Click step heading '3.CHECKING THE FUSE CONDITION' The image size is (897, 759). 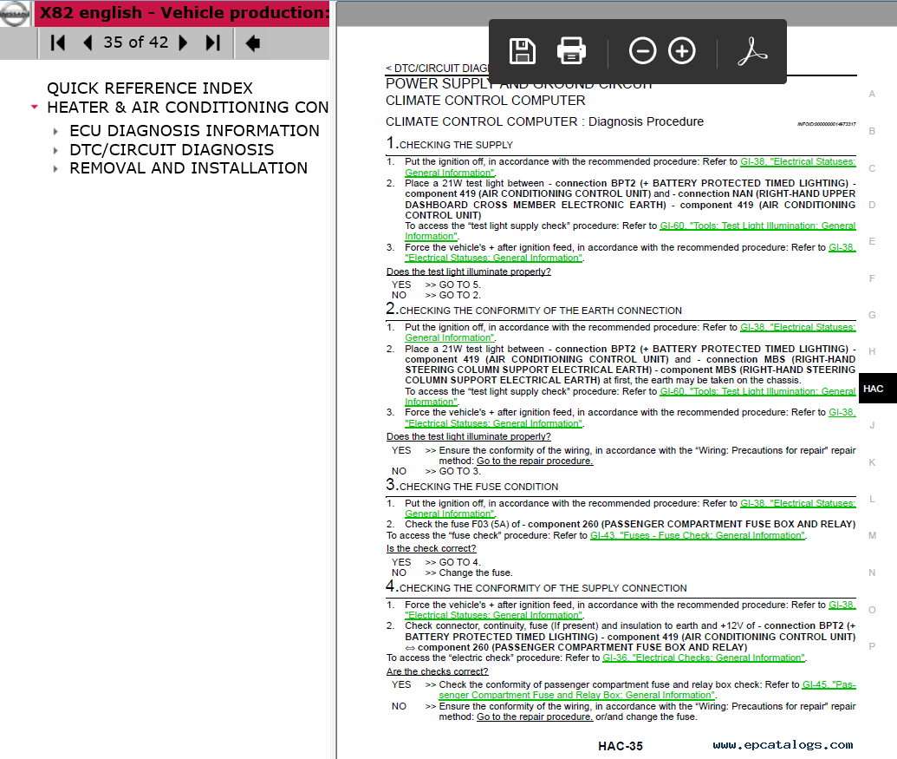(x=472, y=486)
